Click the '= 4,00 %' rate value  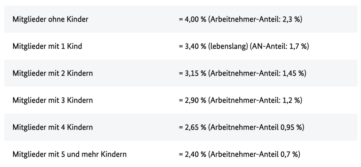192,19
